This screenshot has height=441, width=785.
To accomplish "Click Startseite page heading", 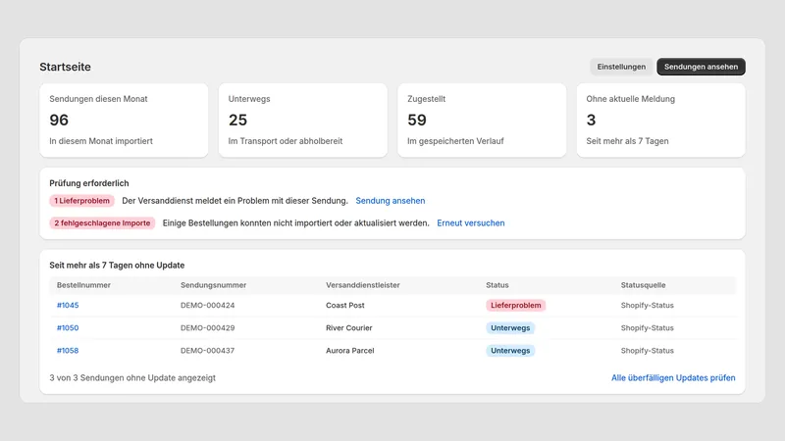I will pos(65,67).
